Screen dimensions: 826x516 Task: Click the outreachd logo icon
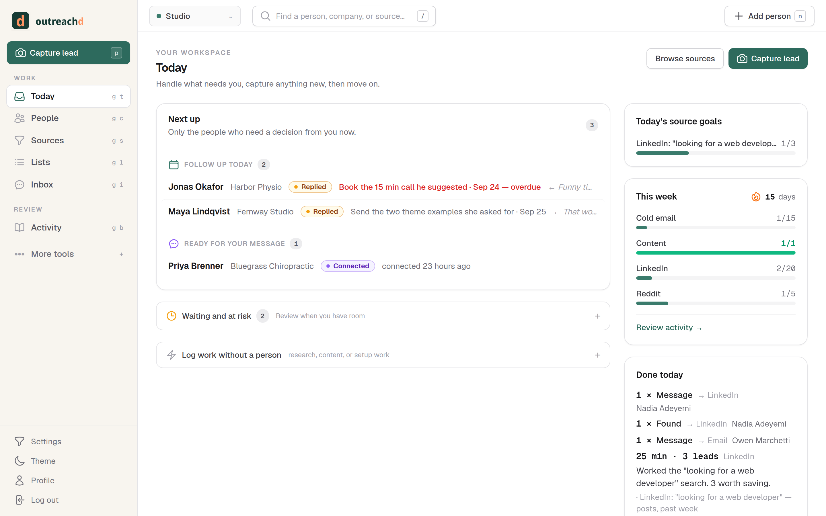(20, 21)
